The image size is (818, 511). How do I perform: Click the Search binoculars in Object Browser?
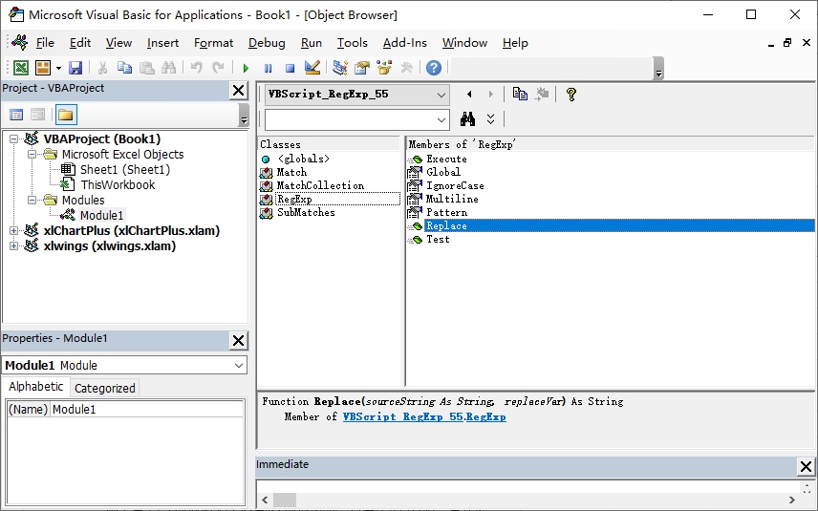point(467,119)
